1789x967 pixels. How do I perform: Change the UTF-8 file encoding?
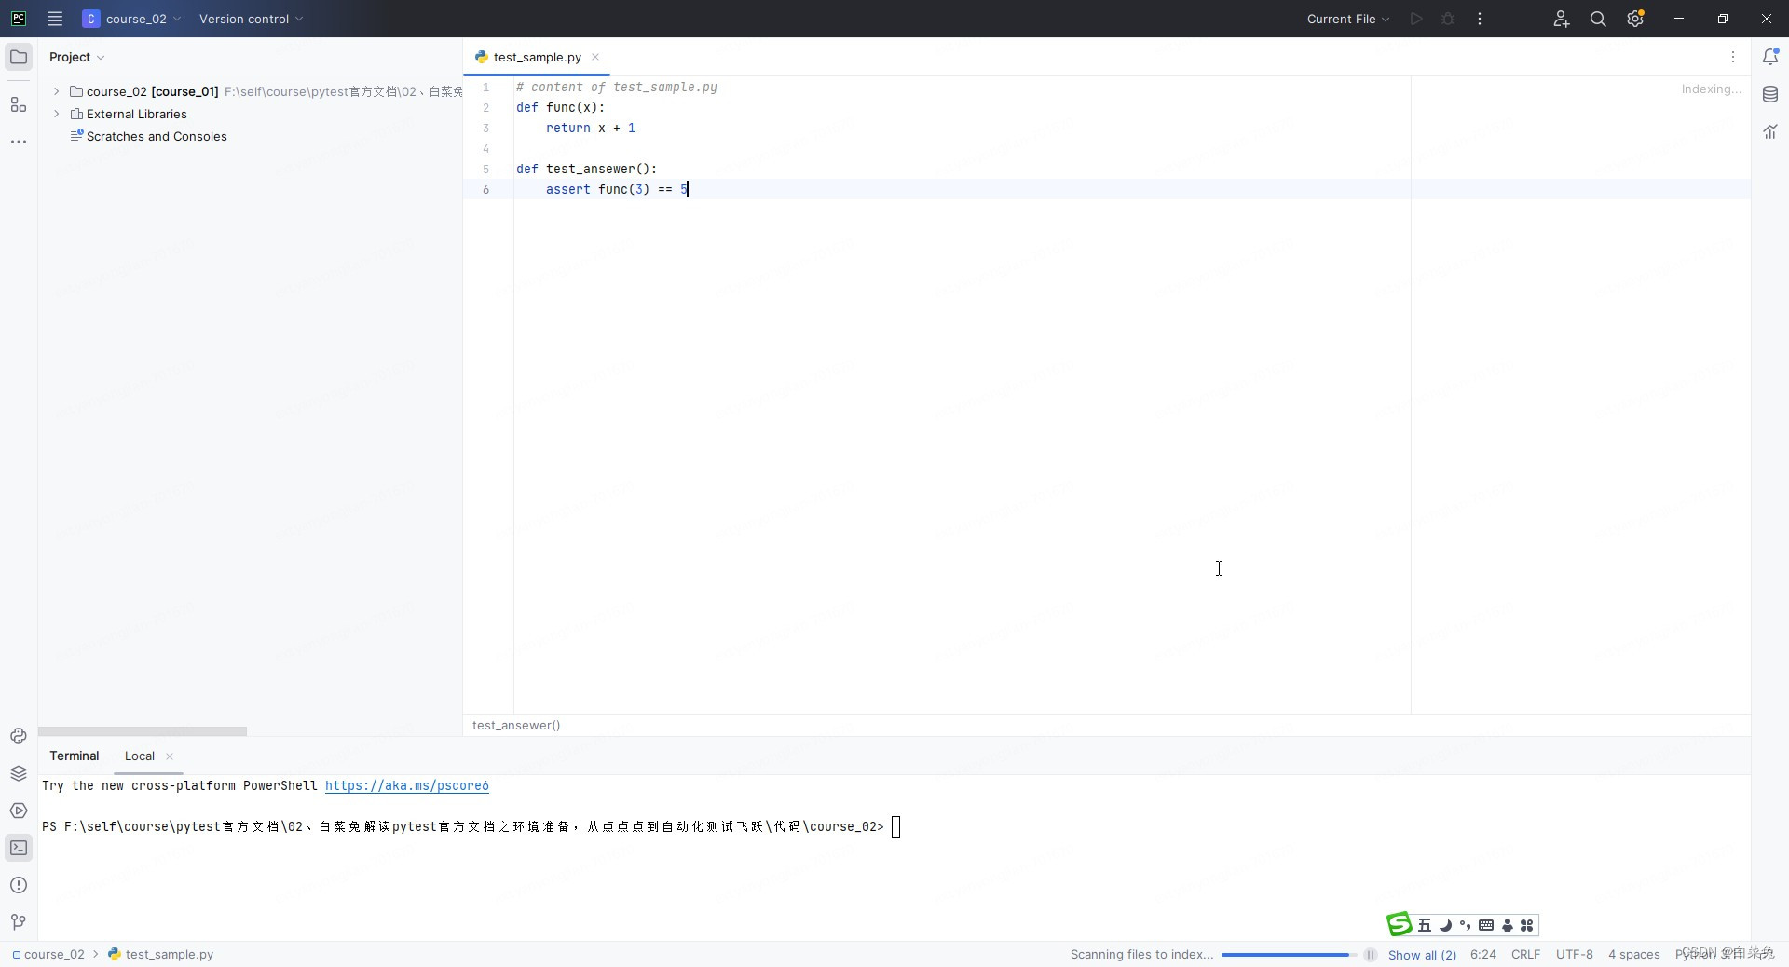pyautogui.click(x=1575, y=954)
